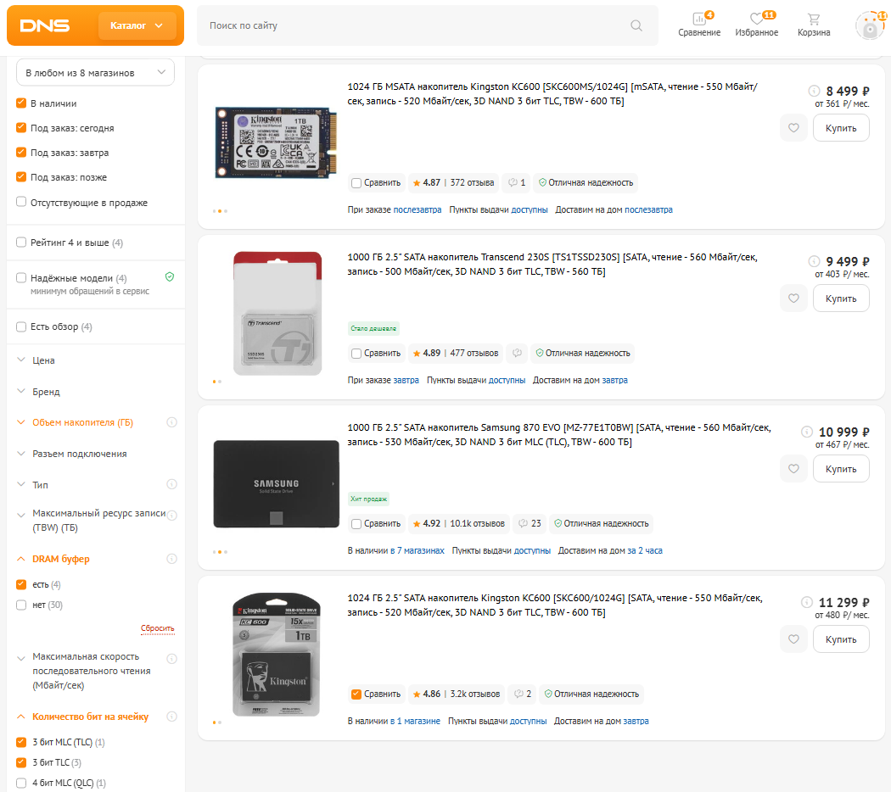Click Сбросить link under DRAM буфер
The image size is (891, 792).
(x=157, y=628)
